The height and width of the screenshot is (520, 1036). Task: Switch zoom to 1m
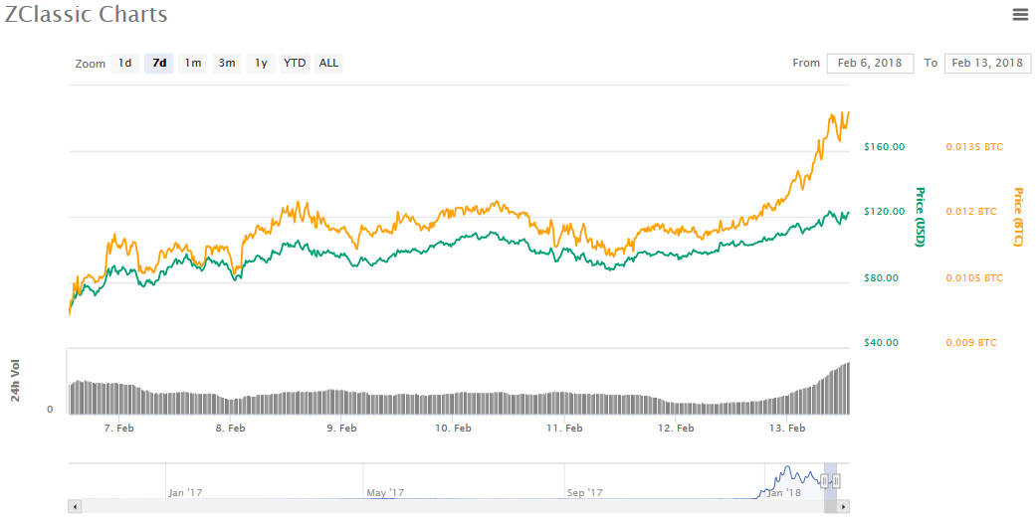pos(193,64)
